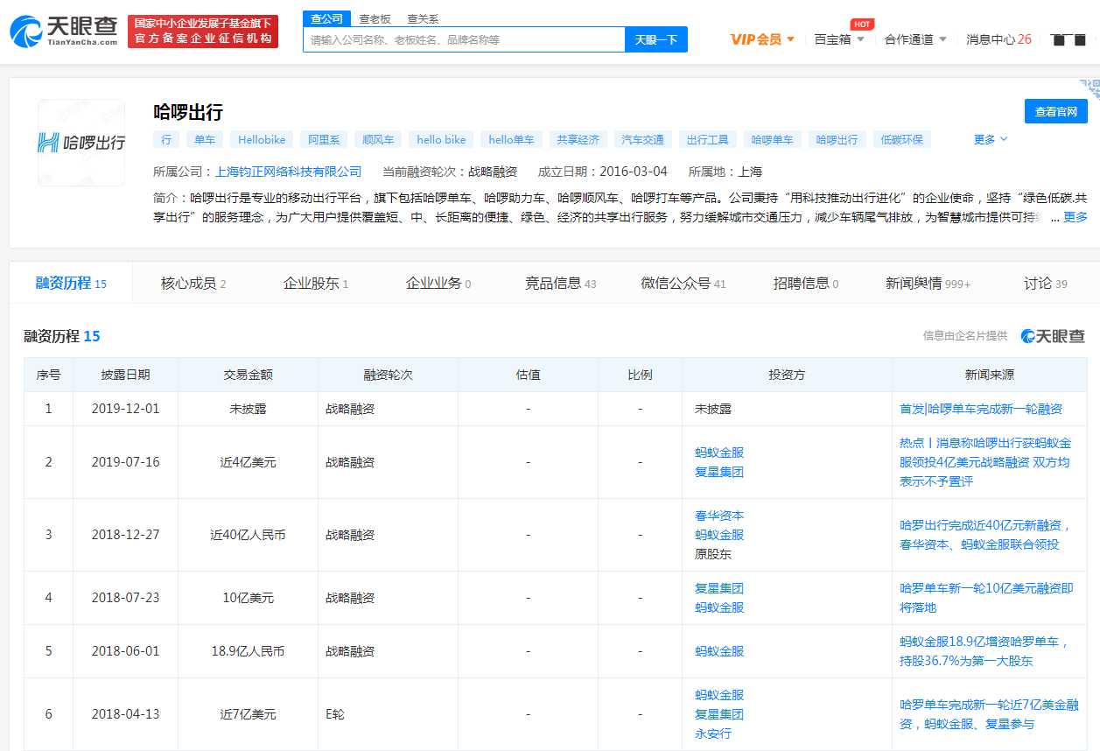Screen dimensions: 1100x751
Task: Open the 企业业务 tab
Action: (x=438, y=284)
